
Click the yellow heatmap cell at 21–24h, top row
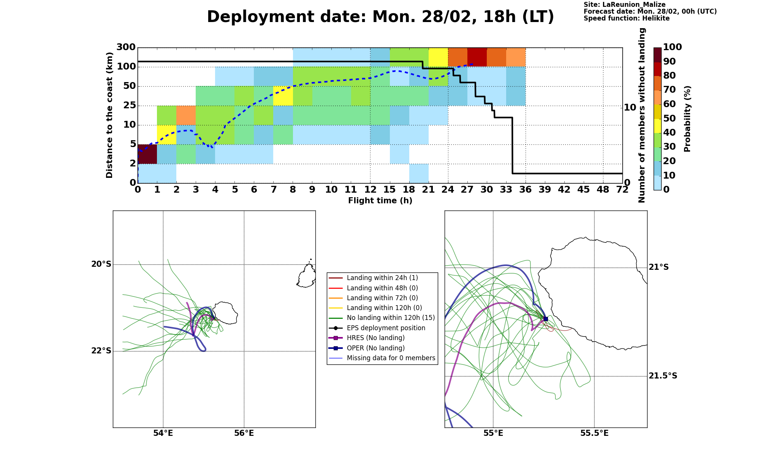coord(439,57)
